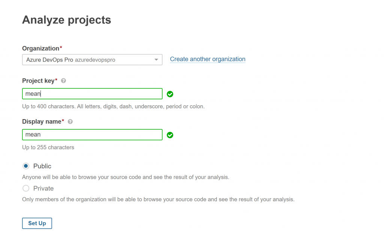Click the question mark after 'Display name' label
The height and width of the screenshot is (248, 384).
point(70,121)
